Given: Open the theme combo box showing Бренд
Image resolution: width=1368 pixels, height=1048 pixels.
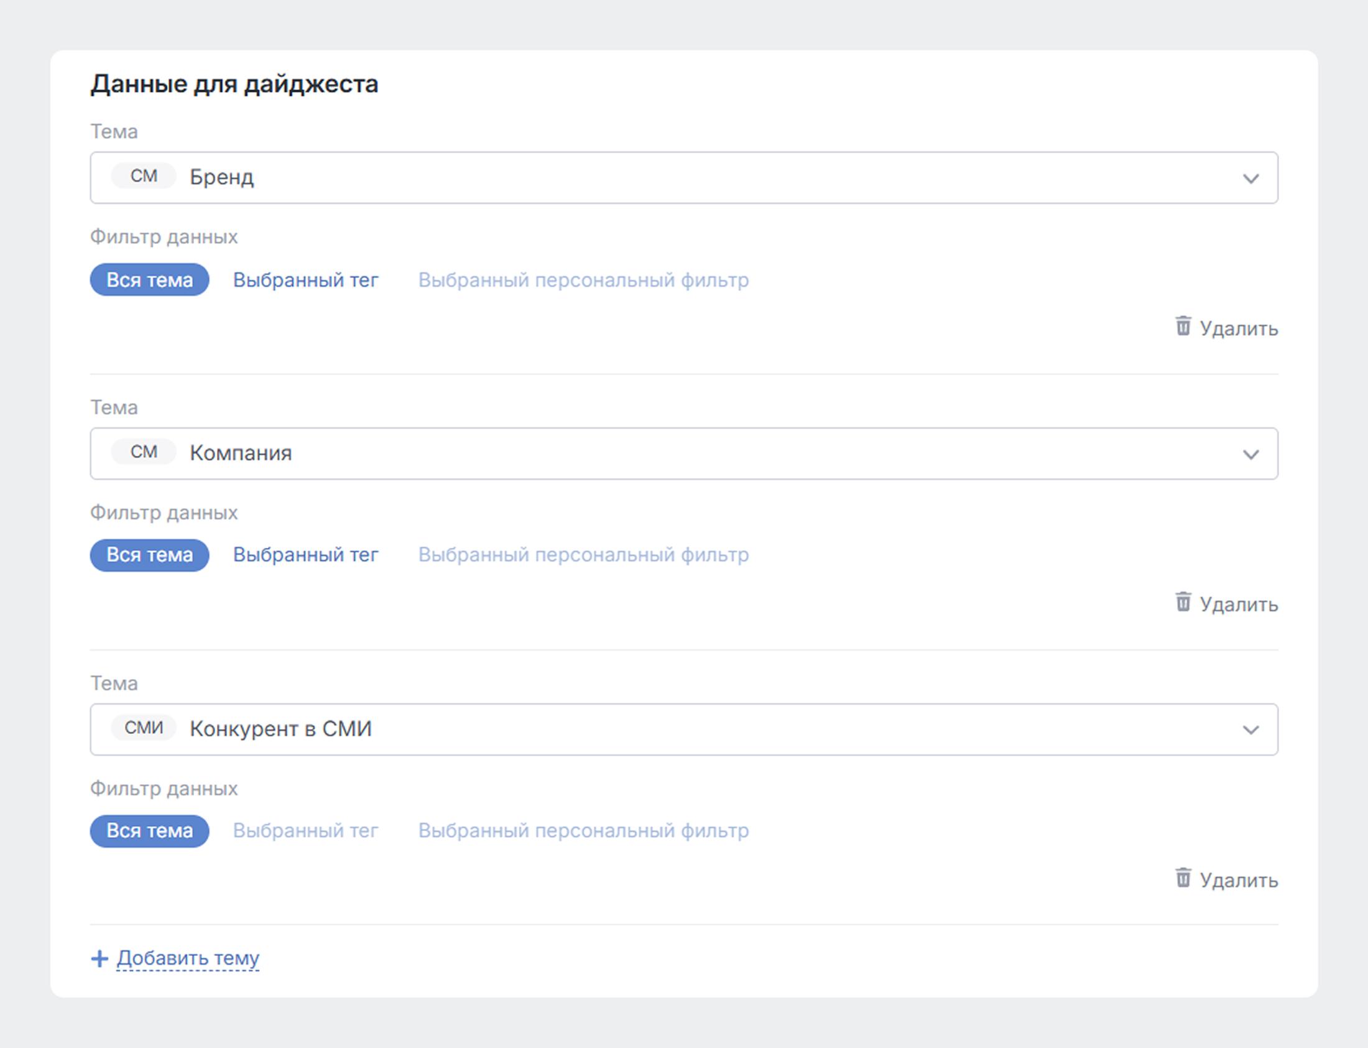Looking at the screenshot, I should [x=684, y=178].
